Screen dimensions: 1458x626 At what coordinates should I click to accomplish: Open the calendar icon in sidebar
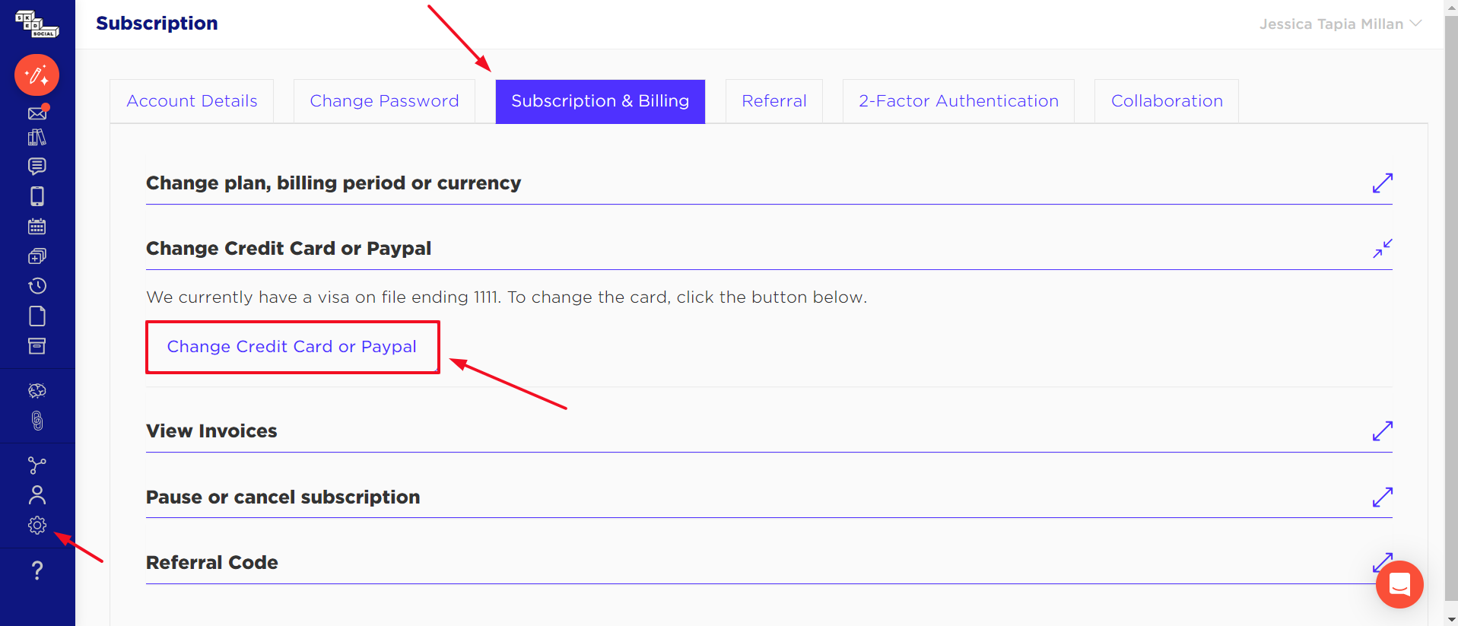(37, 226)
